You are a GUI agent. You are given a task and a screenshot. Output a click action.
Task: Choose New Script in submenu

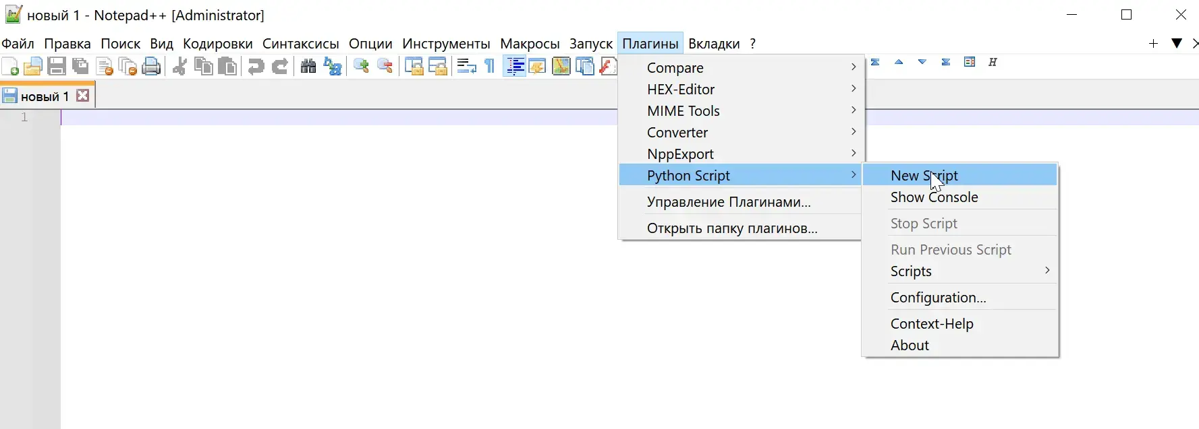pos(960,175)
